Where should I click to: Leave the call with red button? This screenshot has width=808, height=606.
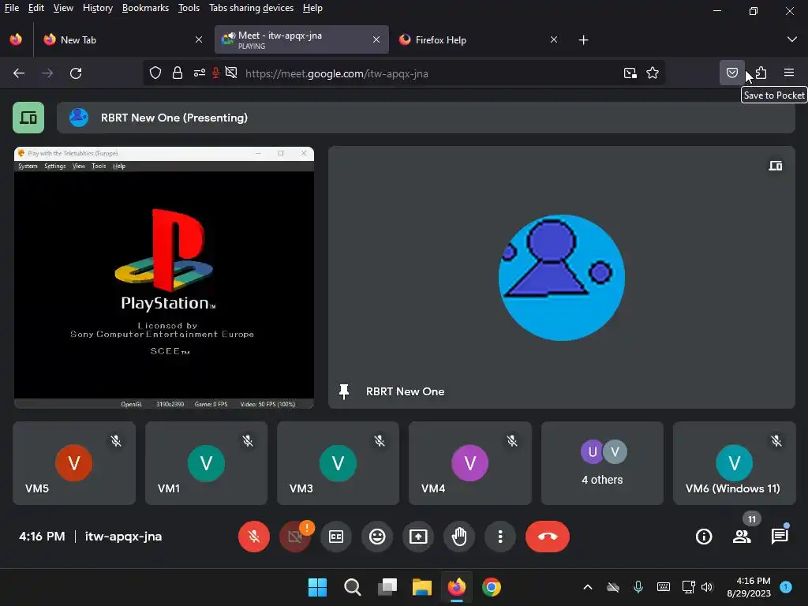[x=548, y=537]
